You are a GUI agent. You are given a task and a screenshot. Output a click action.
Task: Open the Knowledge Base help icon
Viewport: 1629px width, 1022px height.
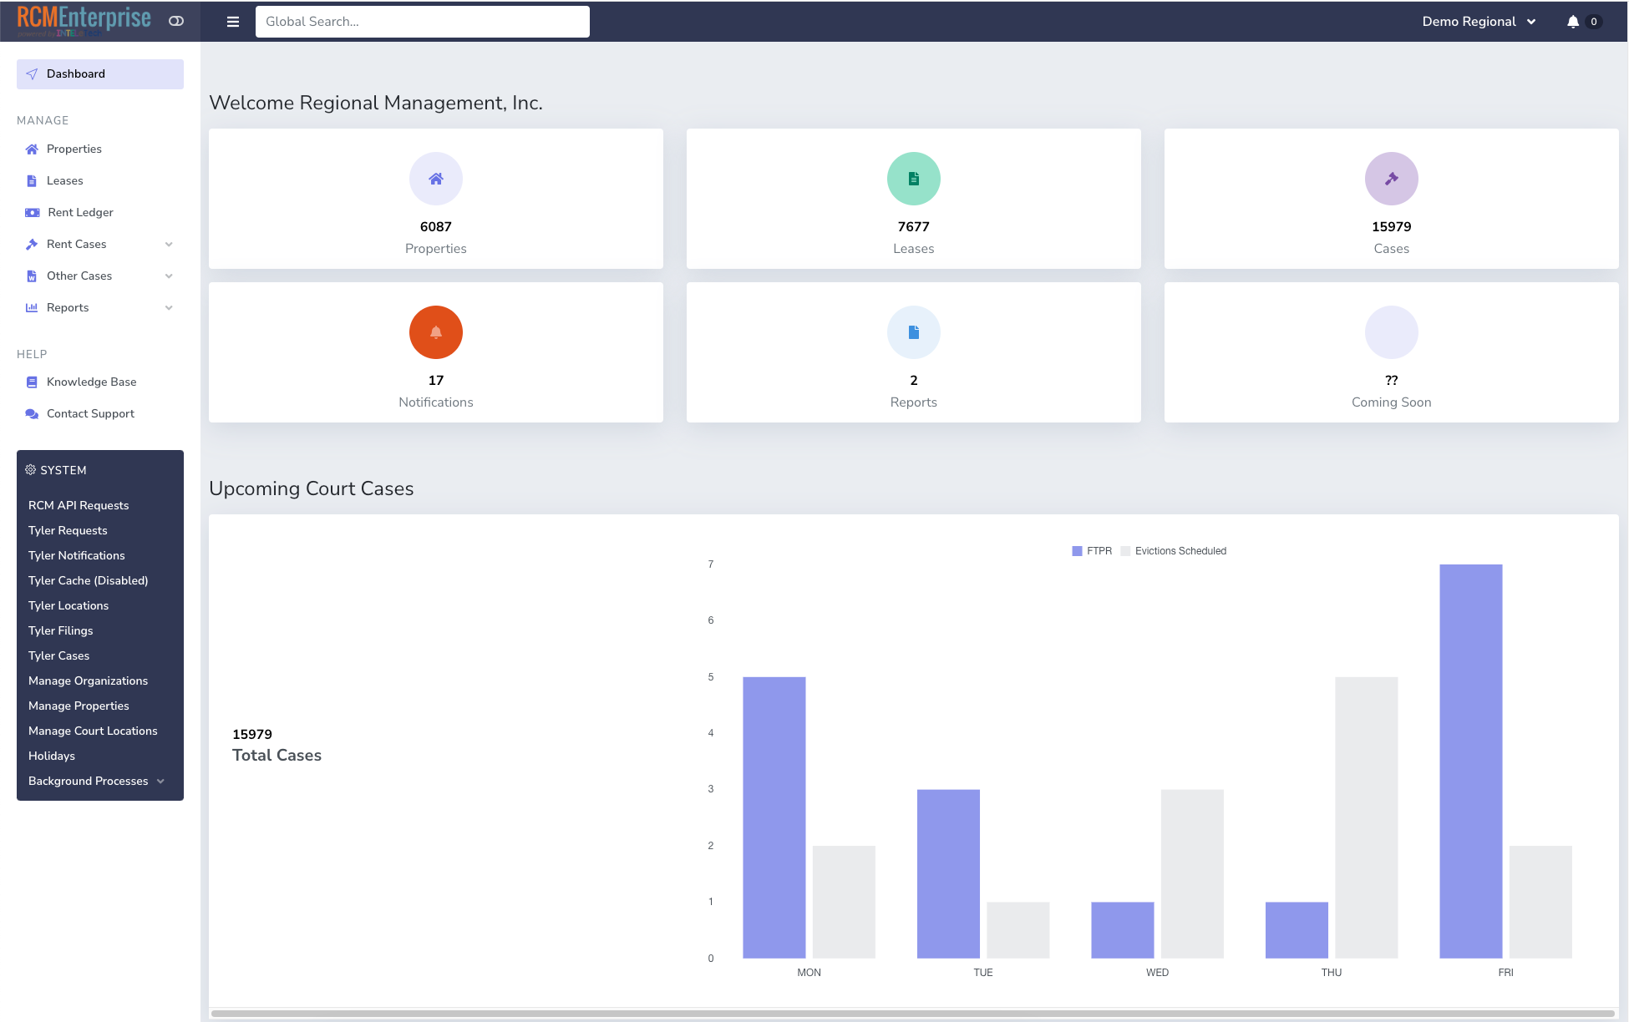(31, 382)
